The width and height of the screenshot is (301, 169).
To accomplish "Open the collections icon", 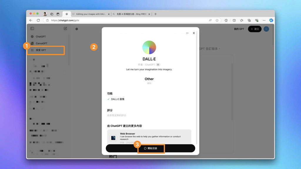I will click(249, 20).
